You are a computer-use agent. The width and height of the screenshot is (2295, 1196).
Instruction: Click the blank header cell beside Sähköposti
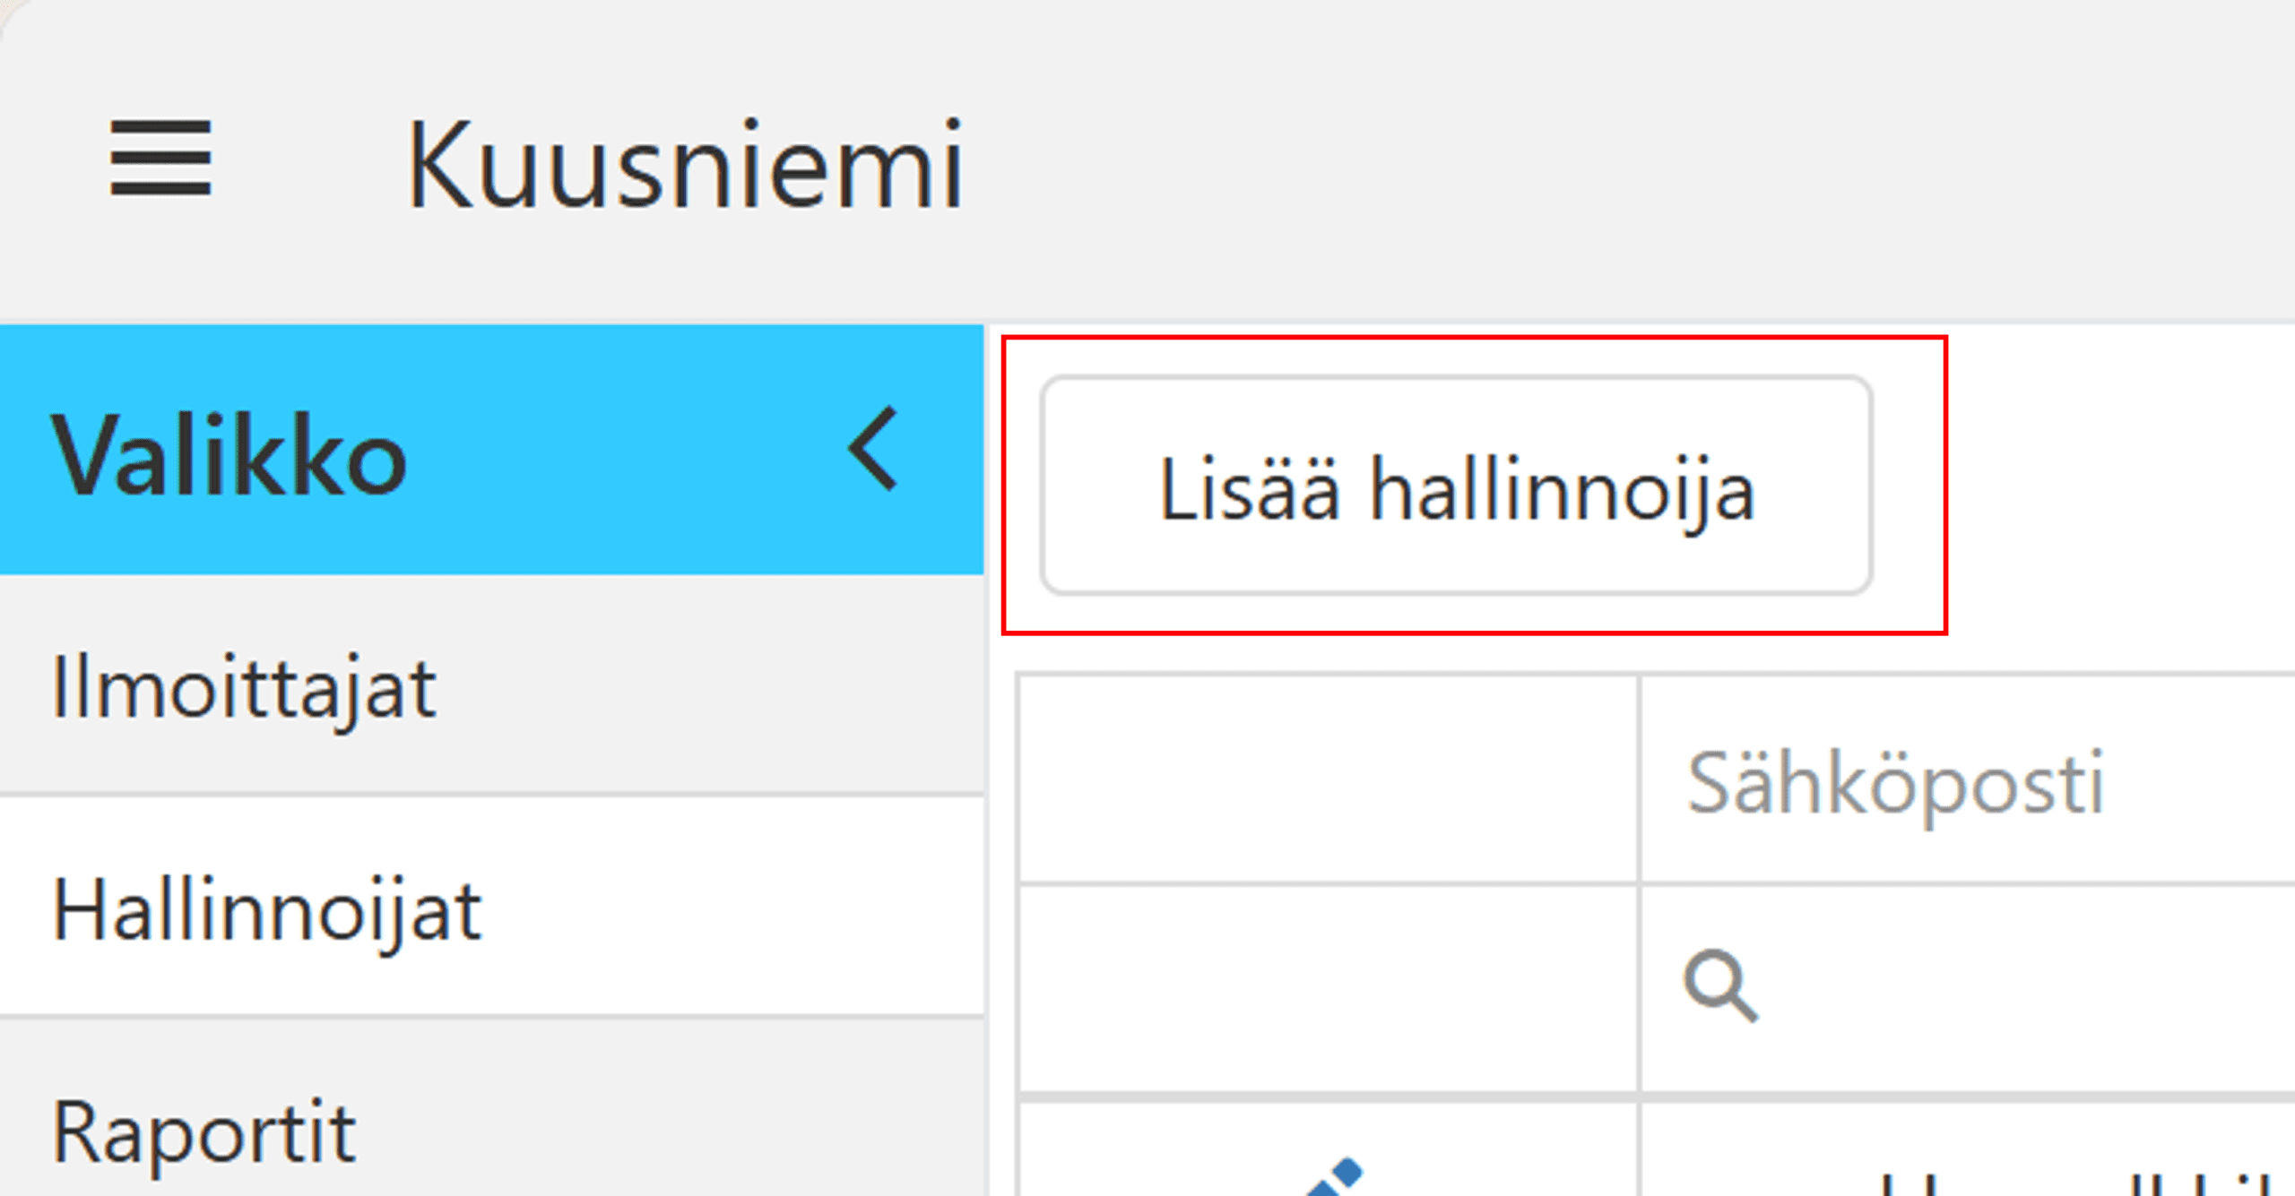pyautogui.click(x=1329, y=779)
